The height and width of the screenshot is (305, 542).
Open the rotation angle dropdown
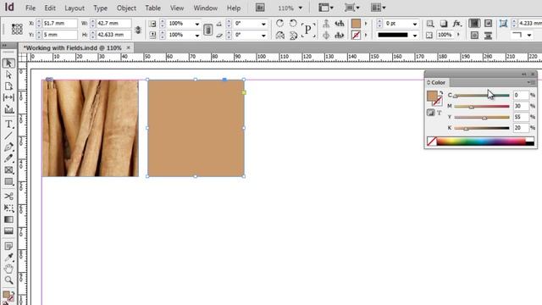pyautogui.click(x=263, y=24)
